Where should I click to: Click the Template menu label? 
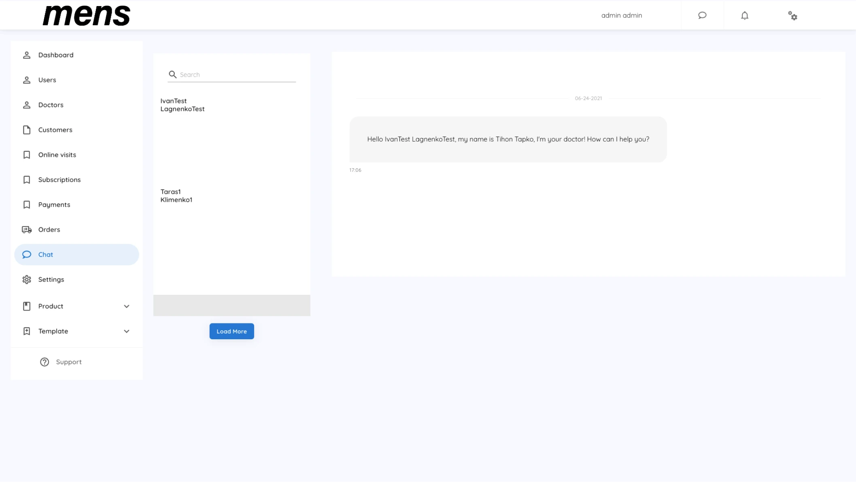click(53, 332)
